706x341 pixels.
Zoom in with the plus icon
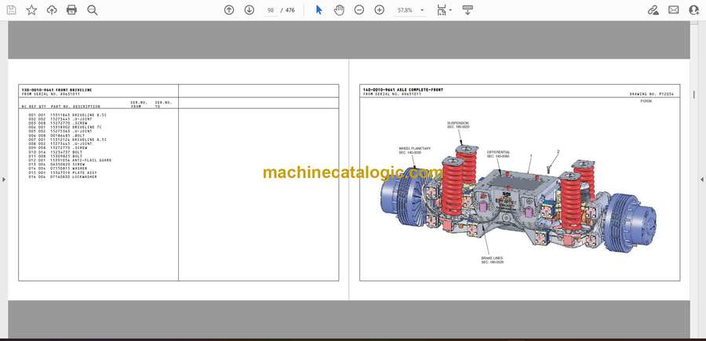380,10
